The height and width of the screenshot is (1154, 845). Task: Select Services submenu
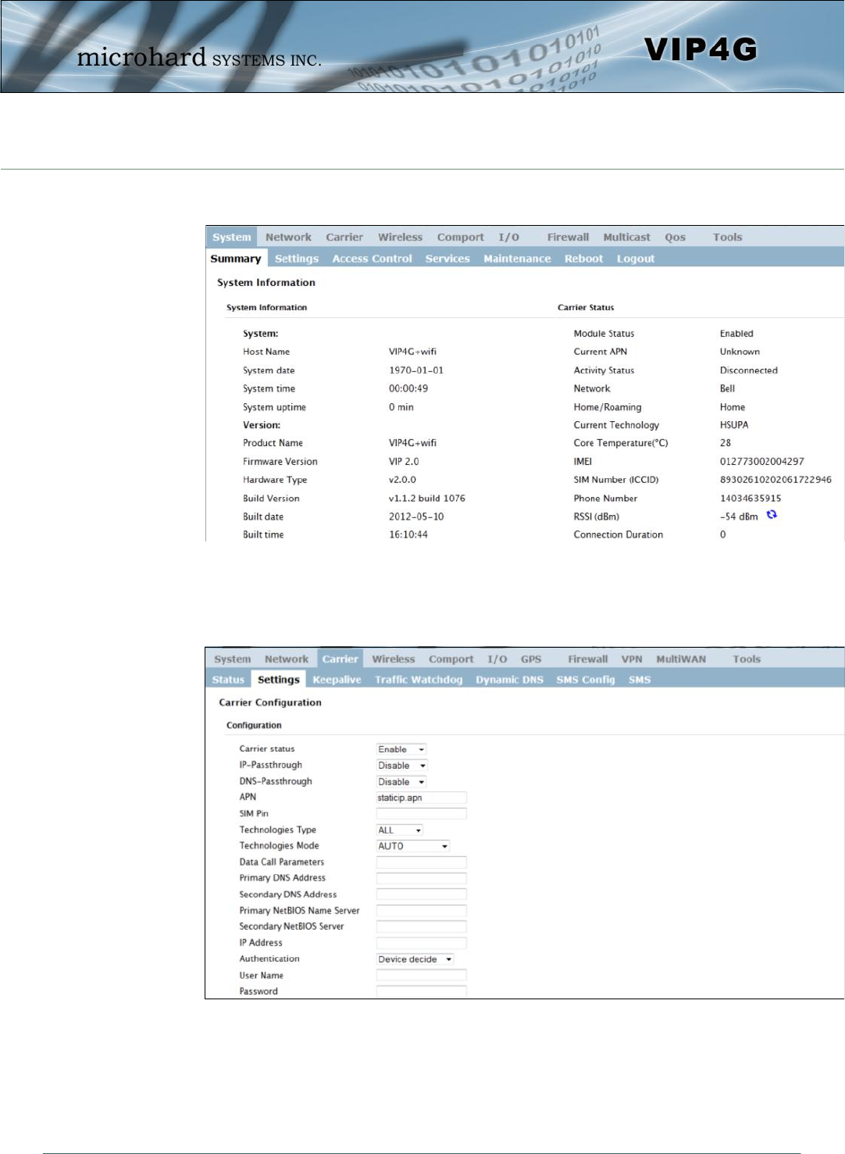447,259
